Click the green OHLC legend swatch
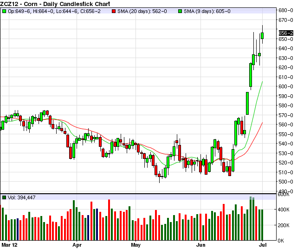This screenshot has width=297, height=249. pos(4,11)
